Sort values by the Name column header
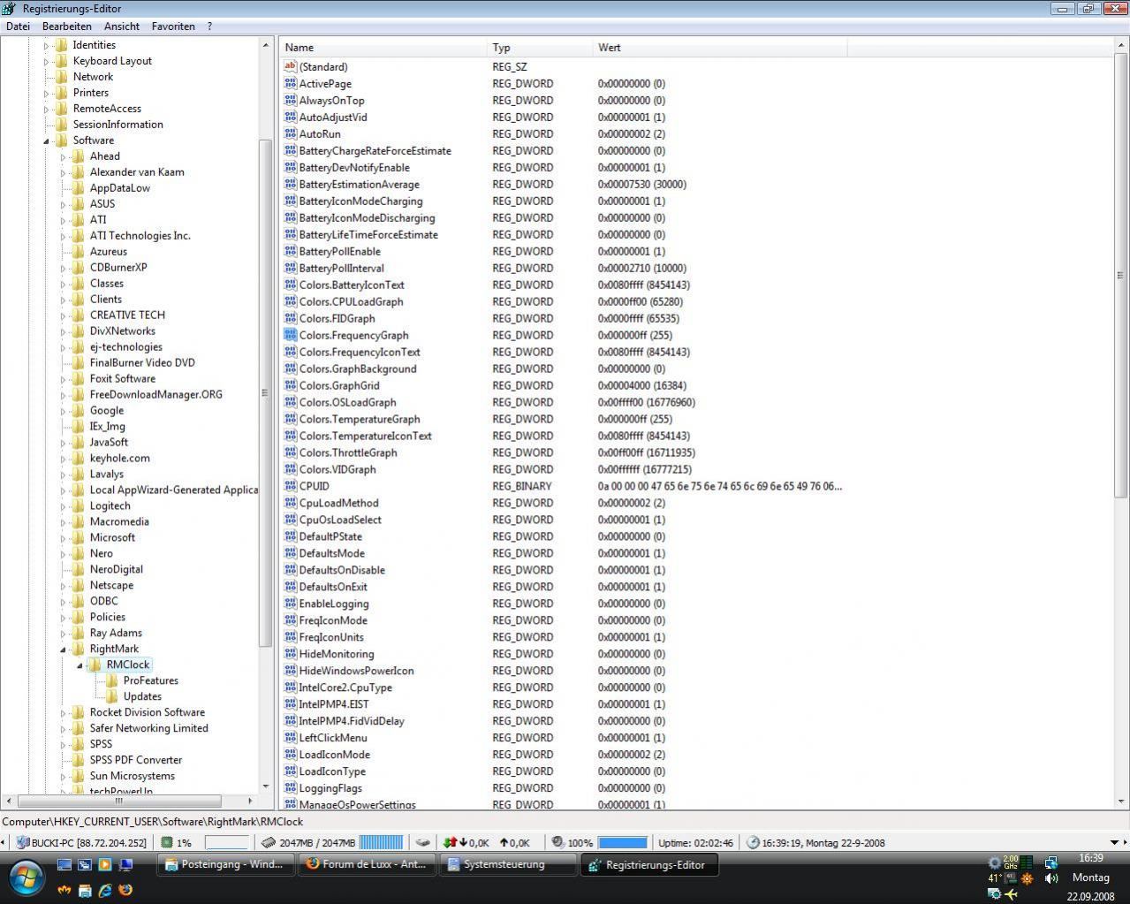1130x904 pixels. [383, 48]
